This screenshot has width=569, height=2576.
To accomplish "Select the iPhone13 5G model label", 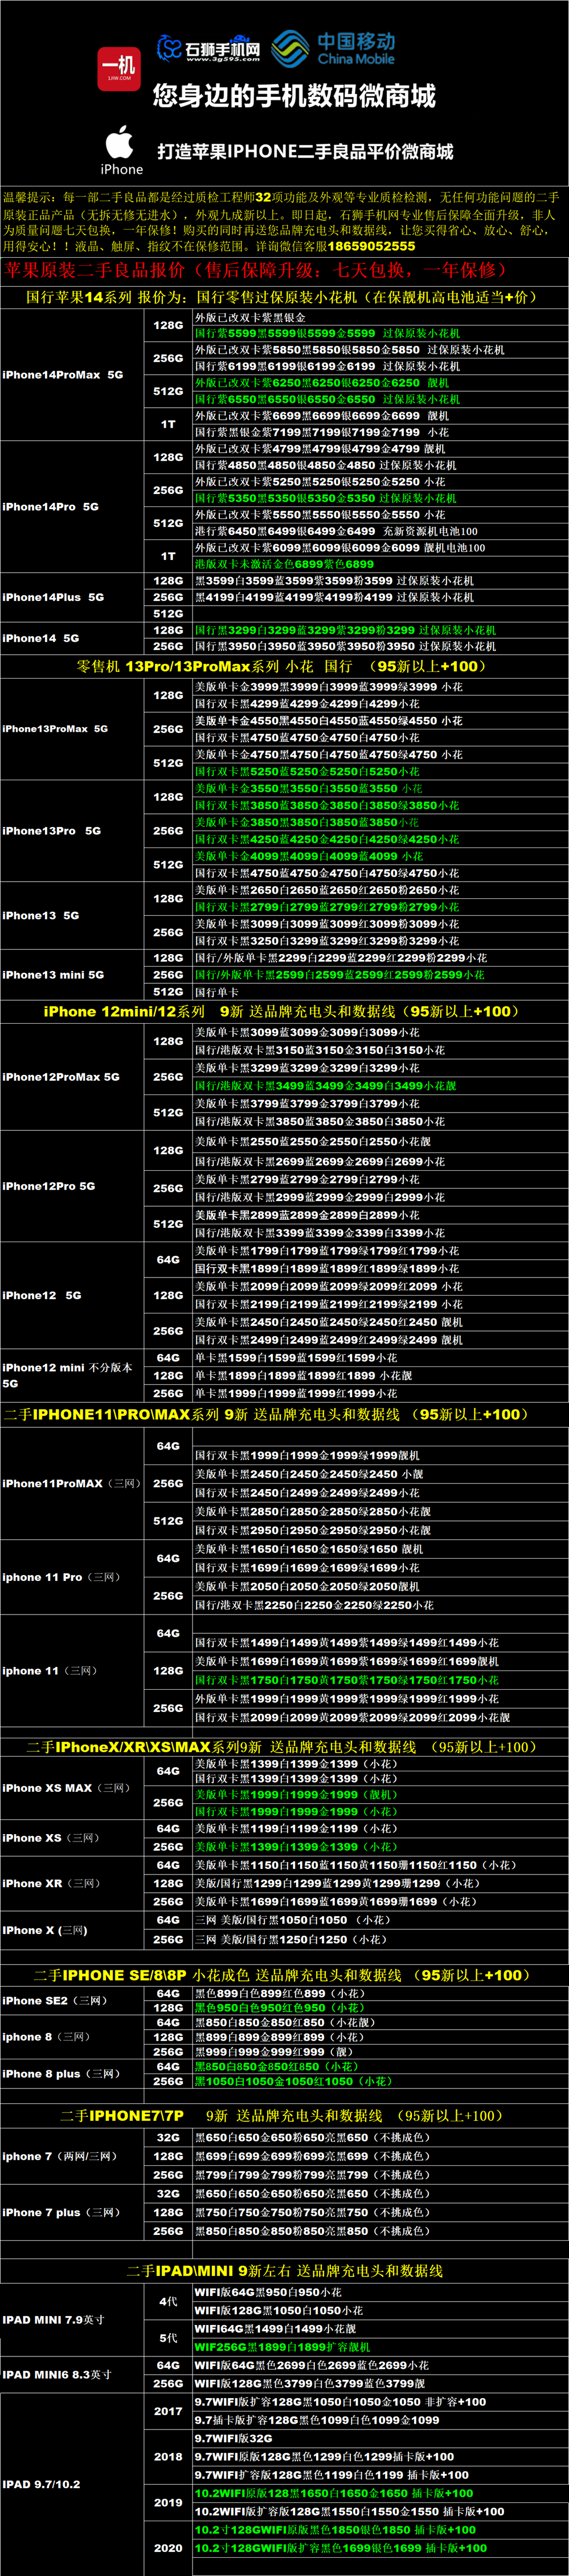I will pyautogui.click(x=41, y=915).
